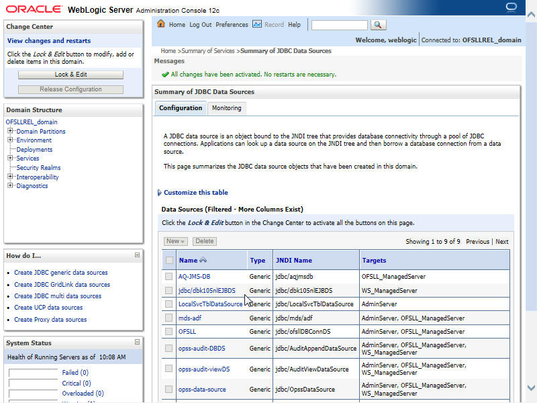Open the Help toolbar item
The height and width of the screenshot is (403, 537).
click(294, 25)
